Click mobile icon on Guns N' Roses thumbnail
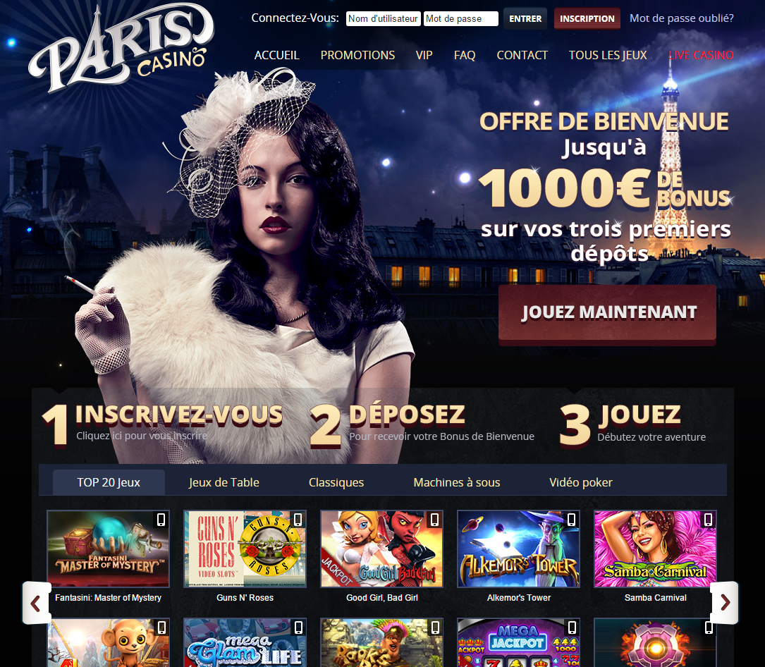The width and height of the screenshot is (765, 667). (x=298, y=520)
